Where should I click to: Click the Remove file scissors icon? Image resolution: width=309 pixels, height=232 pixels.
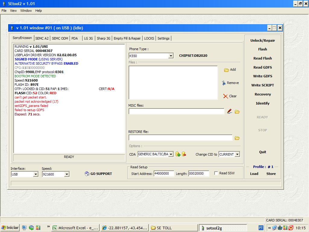[224, 83]
